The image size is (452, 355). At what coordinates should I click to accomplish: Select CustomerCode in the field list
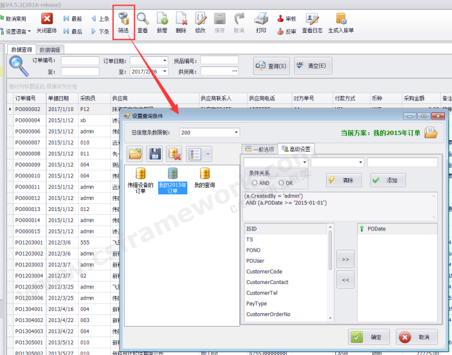tap(264, 272)
